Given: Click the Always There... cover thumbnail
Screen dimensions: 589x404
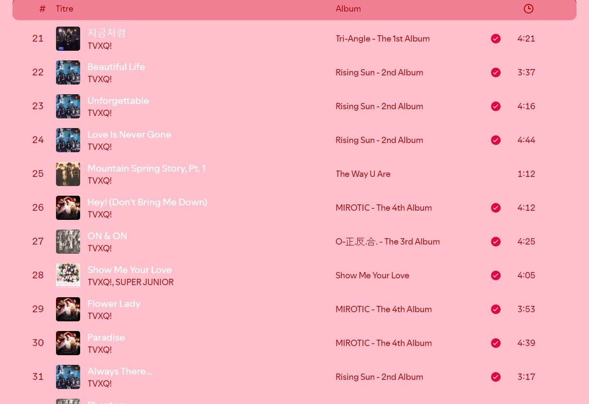Looking at the screenshot, I should pos(68,377).
